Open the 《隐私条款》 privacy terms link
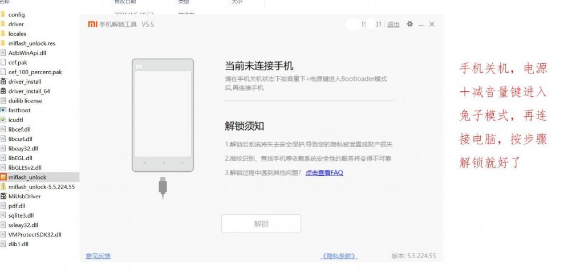 tap(339, 256)
